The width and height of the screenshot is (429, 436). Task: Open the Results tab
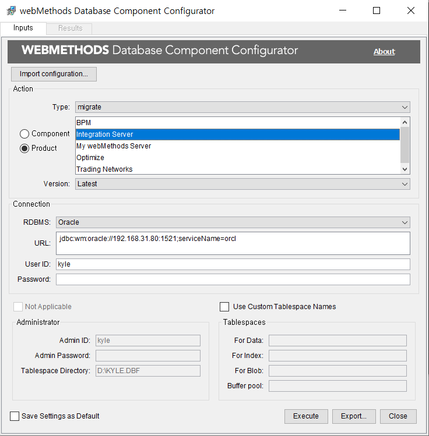[70, 29]
